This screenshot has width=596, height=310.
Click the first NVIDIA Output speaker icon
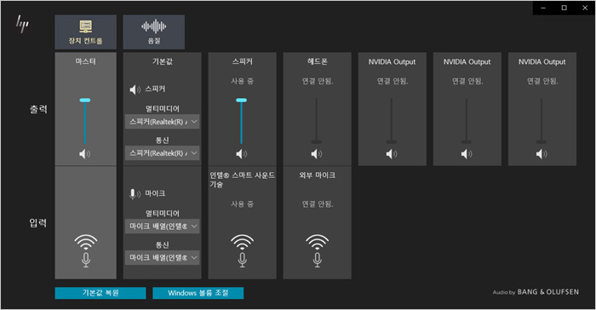point(392,153)
